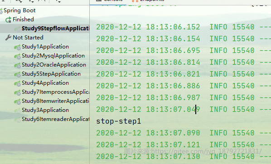Click the log line timestamped 18:13:07.049
The height and width of the screenshot is (164, 271).
point(184,109)
